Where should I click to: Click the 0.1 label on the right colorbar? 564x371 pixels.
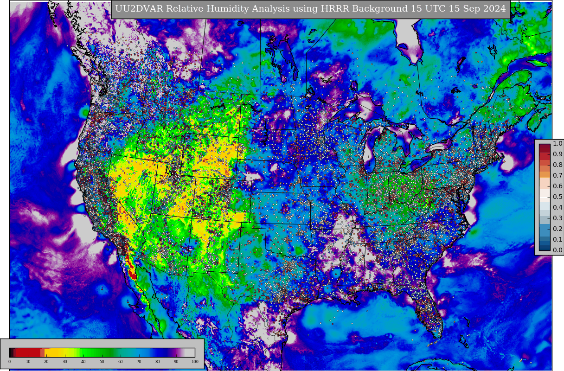pos(558,240)
